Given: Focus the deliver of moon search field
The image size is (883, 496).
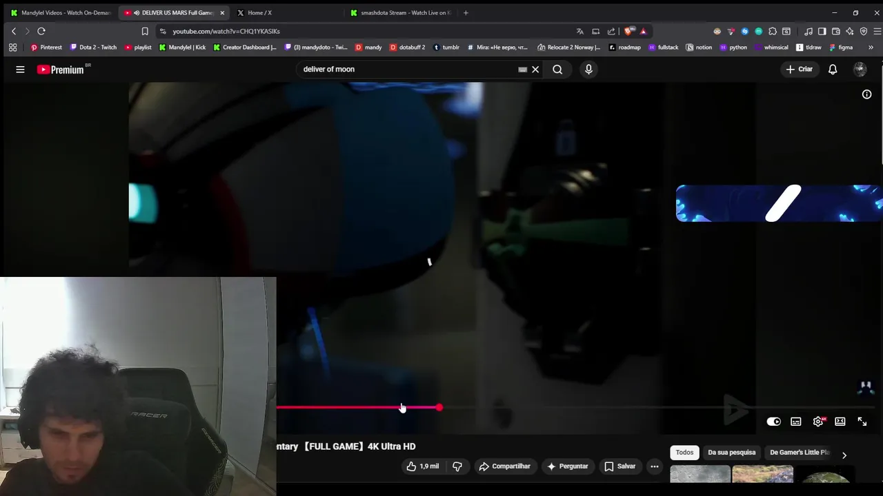Looking at the screenshot, I should pyautogui.click(x=407, y=69).
